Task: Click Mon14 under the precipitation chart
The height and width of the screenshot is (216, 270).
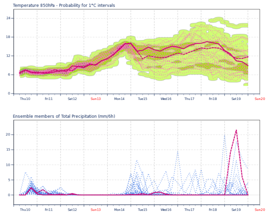Action: click(119, 210)
